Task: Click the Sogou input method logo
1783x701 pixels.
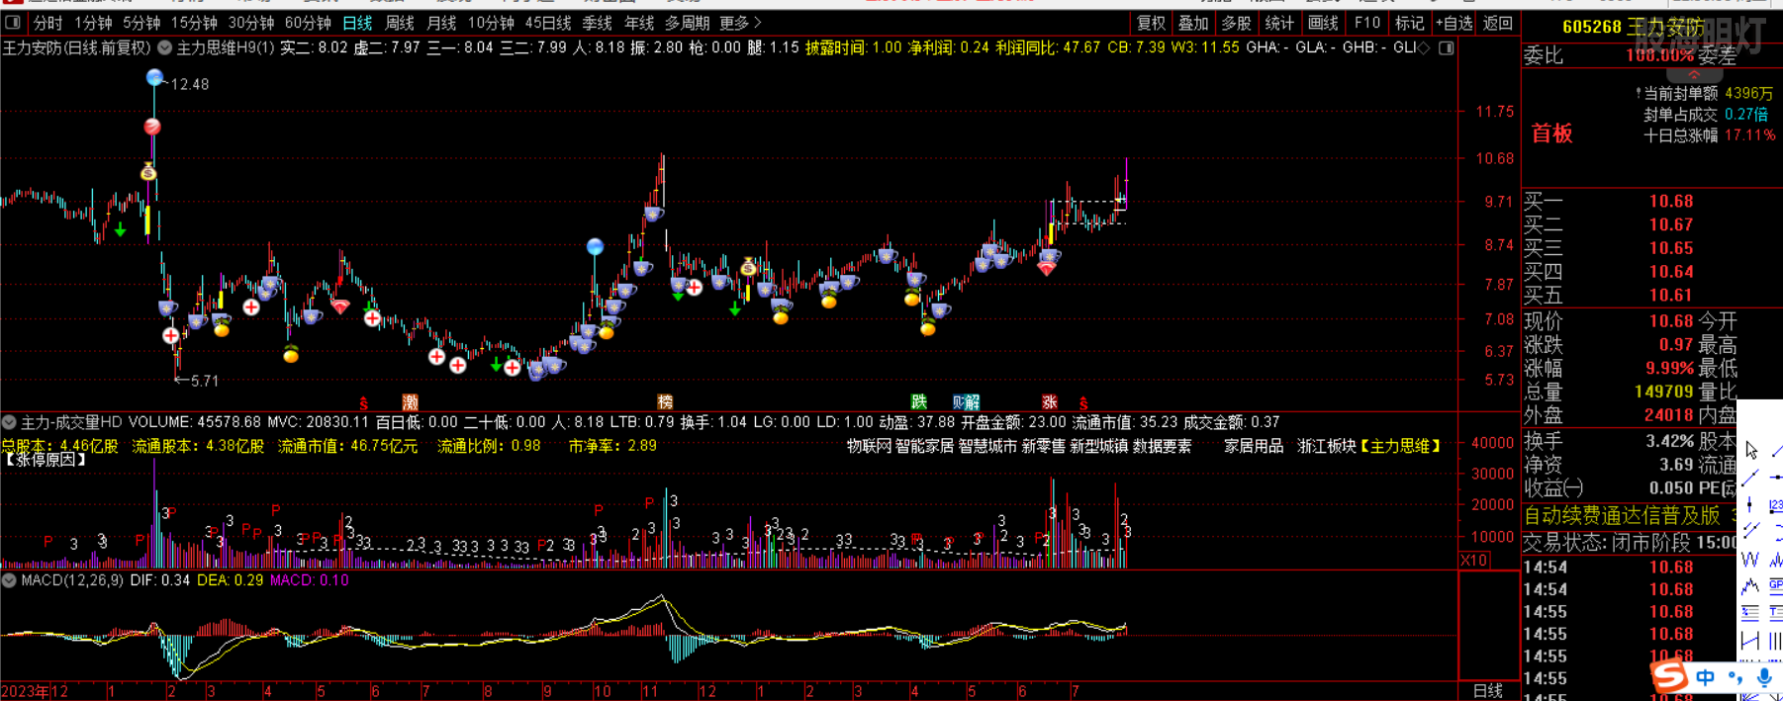Action: pyautogui.click(x=1669, y=676)
